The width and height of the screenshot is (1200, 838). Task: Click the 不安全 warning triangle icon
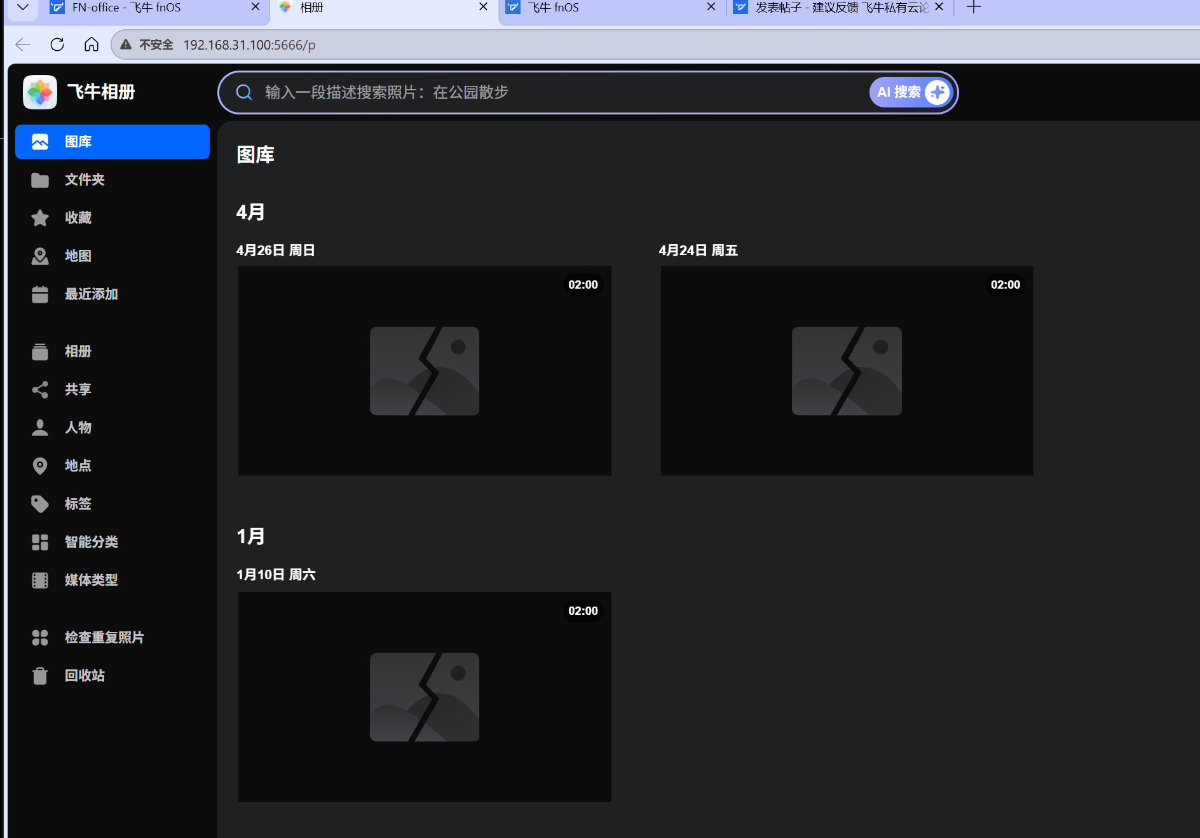[126, 45]
